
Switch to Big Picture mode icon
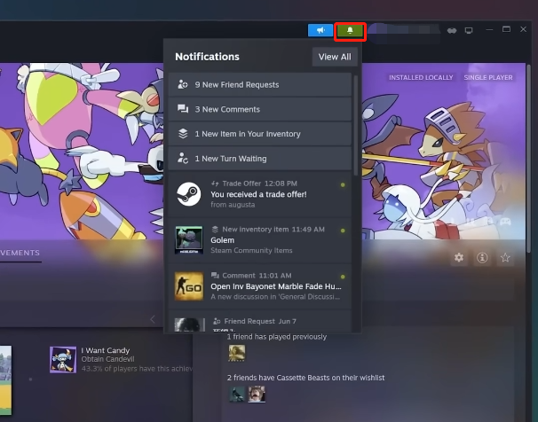(x=469, y=31)
